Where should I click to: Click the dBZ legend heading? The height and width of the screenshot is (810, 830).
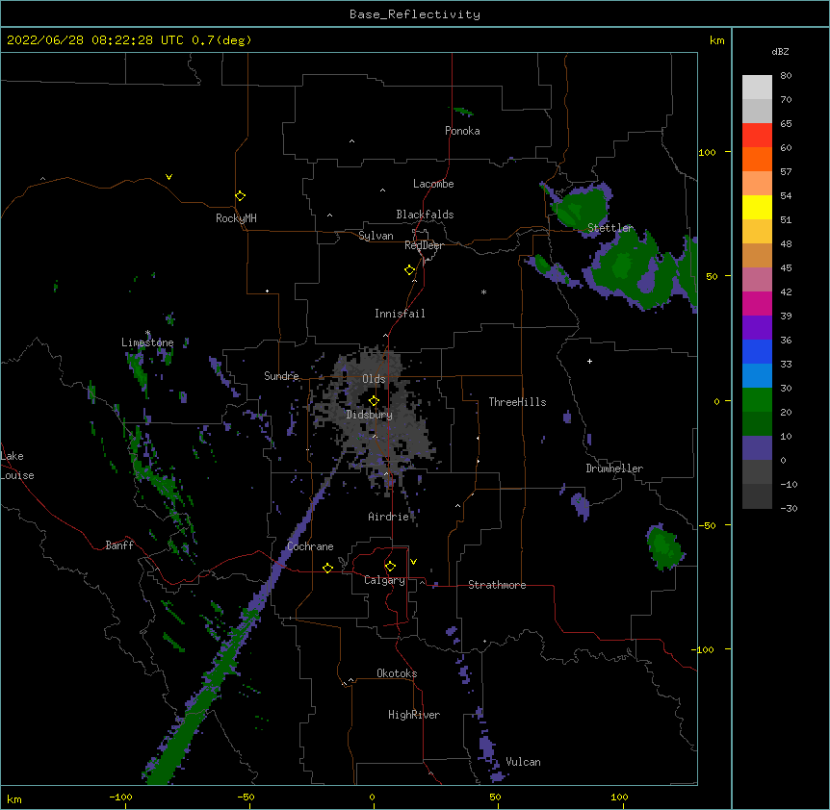pyautogui.click(x=780, y=51)
